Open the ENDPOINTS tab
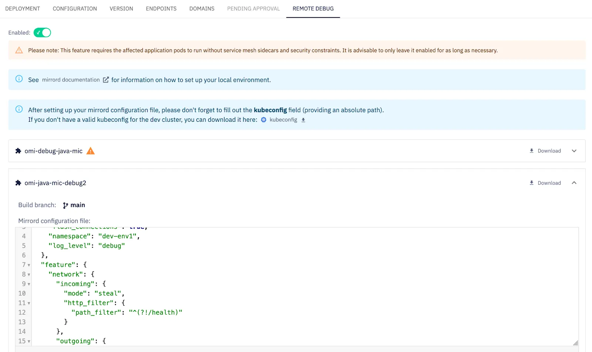The image size is (592, 352). (161, 9)
